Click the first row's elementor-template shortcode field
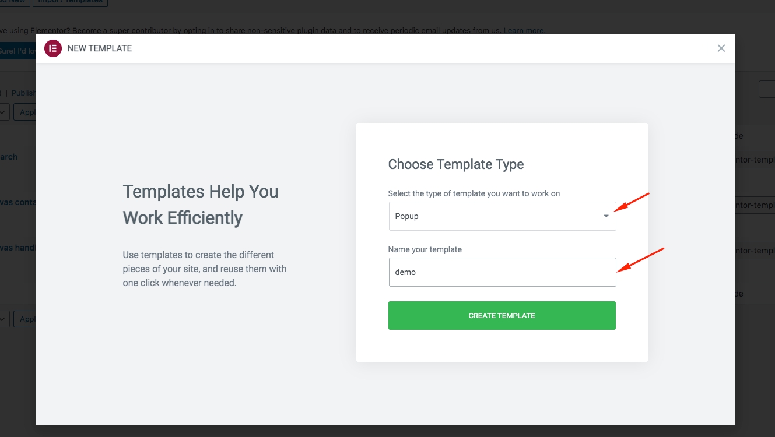Image resolution: width=775 pixels, height=437 pixels. coord(755,160)
